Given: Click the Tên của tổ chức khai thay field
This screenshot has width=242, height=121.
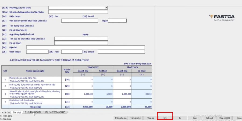Looking at the screenshot, I should tap(81, 39).
